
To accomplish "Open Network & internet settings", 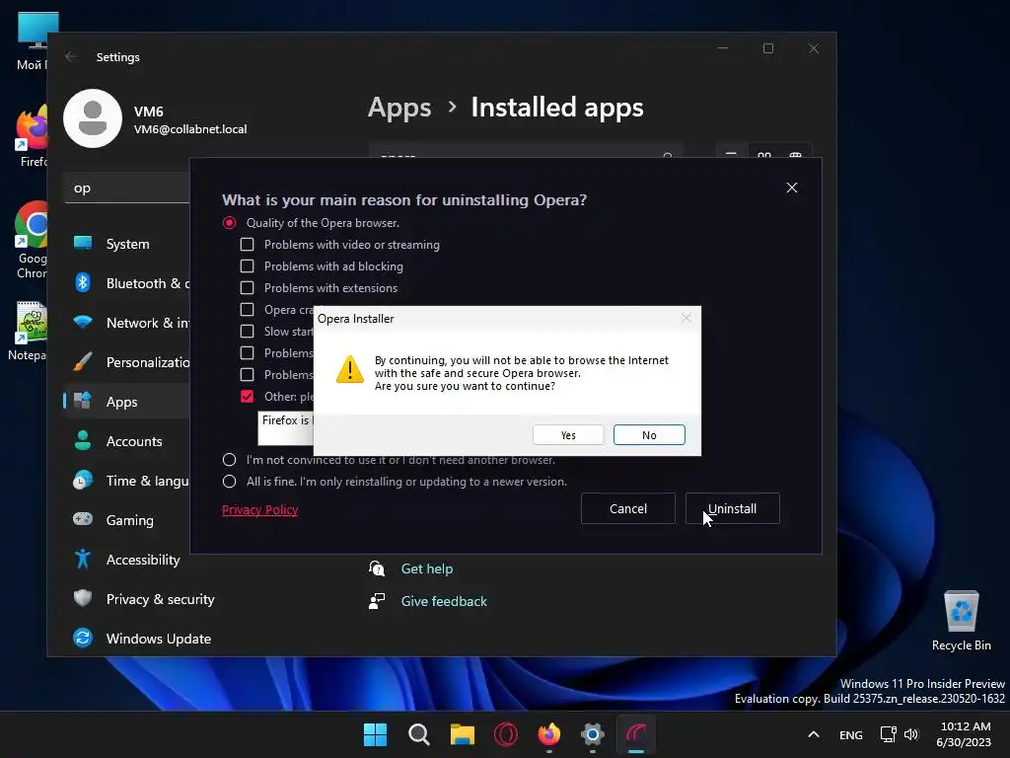I will (127, 323).
